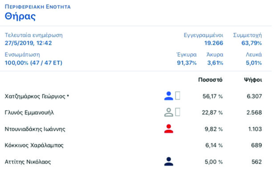This screenshot has width=276, height=171.
Task: Click the dark navy person icon for Αττίτης
Action: 169,162
